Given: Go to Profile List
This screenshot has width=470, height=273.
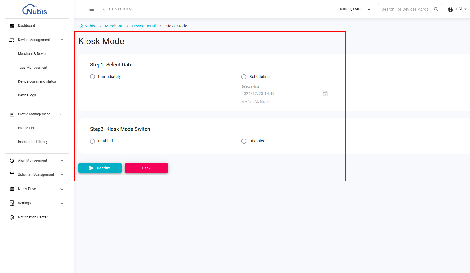Looking at the screenshot, I should coord(26,128).
